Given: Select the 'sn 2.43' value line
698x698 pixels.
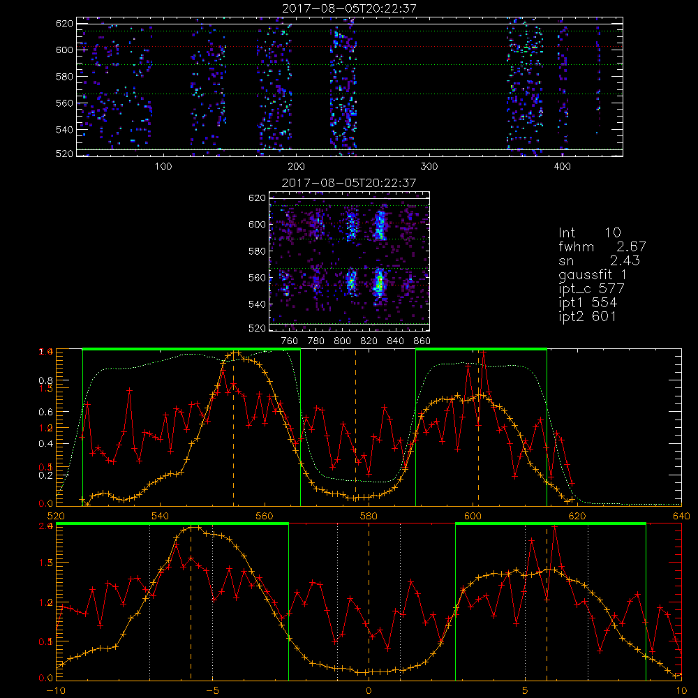Looking at the screenshot, I should pyautogui.click(x=599, y=260).
